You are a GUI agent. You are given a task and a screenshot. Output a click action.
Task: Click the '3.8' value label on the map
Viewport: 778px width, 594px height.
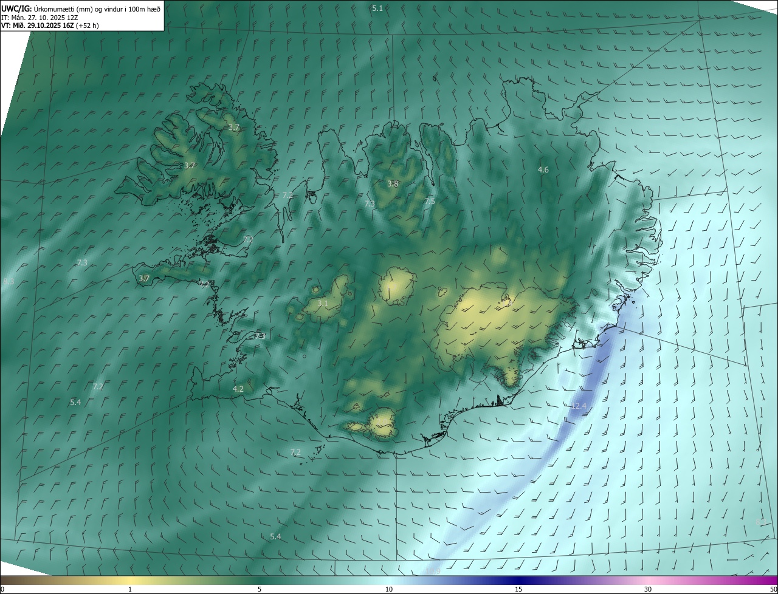(393, 183)
